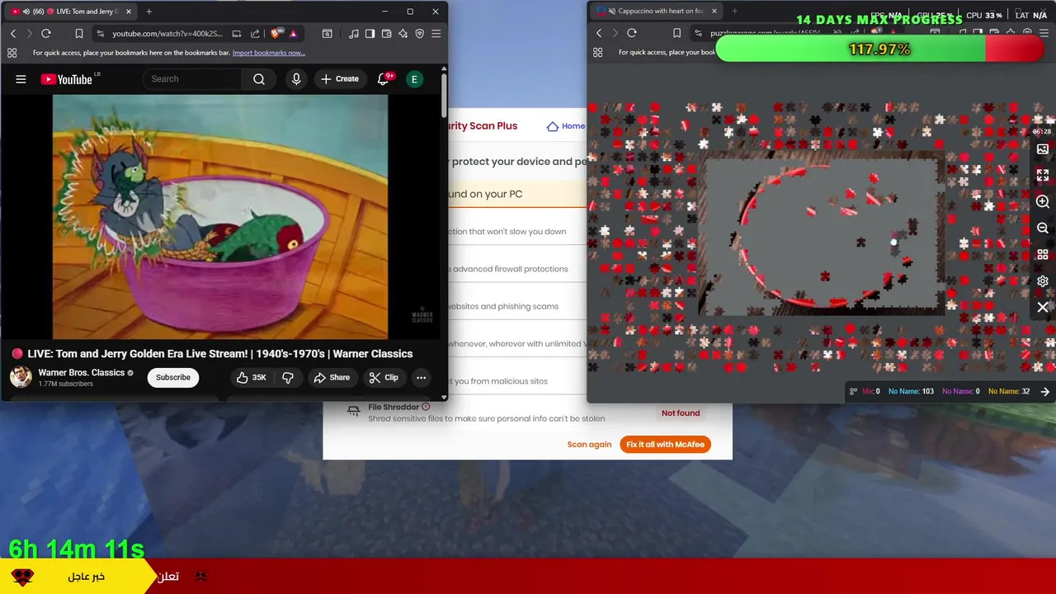Click the Tom and Jerry video player

click(220, 216)
